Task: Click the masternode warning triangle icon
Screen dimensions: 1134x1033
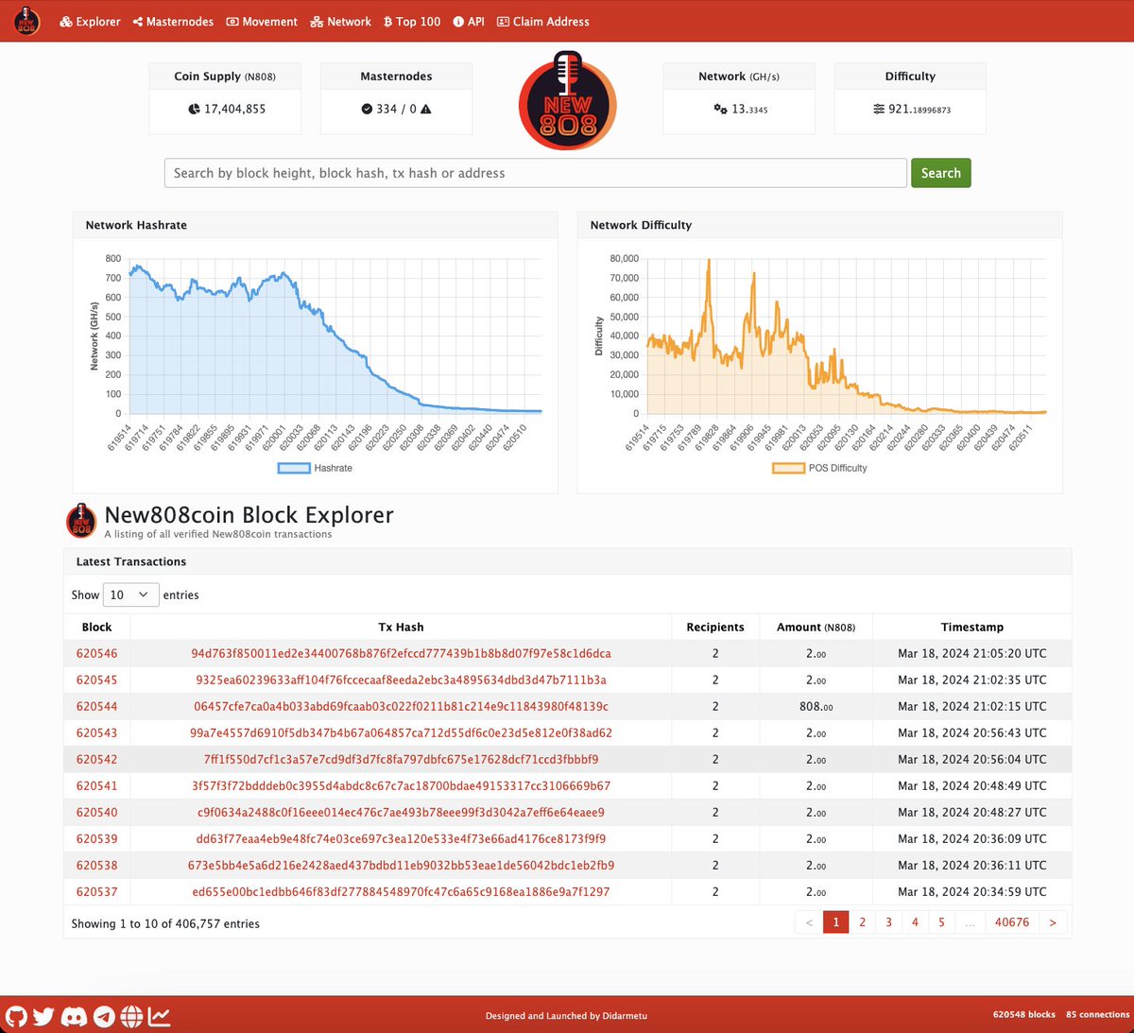Action: [x=425, y=109]
